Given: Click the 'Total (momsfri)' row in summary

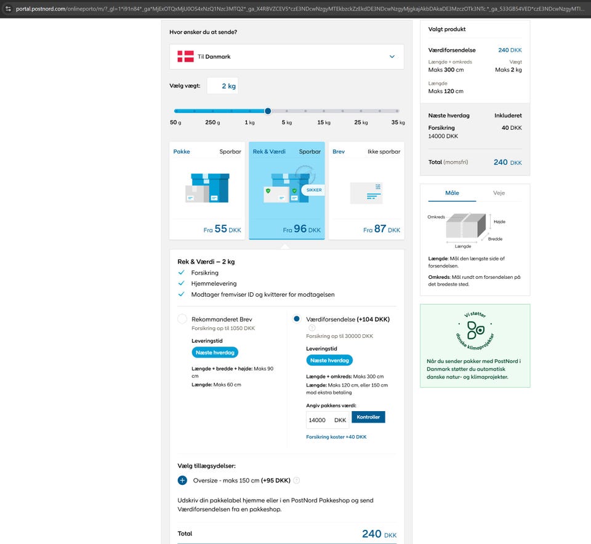Looking at the screenshot, I should [x=475, y=162].
